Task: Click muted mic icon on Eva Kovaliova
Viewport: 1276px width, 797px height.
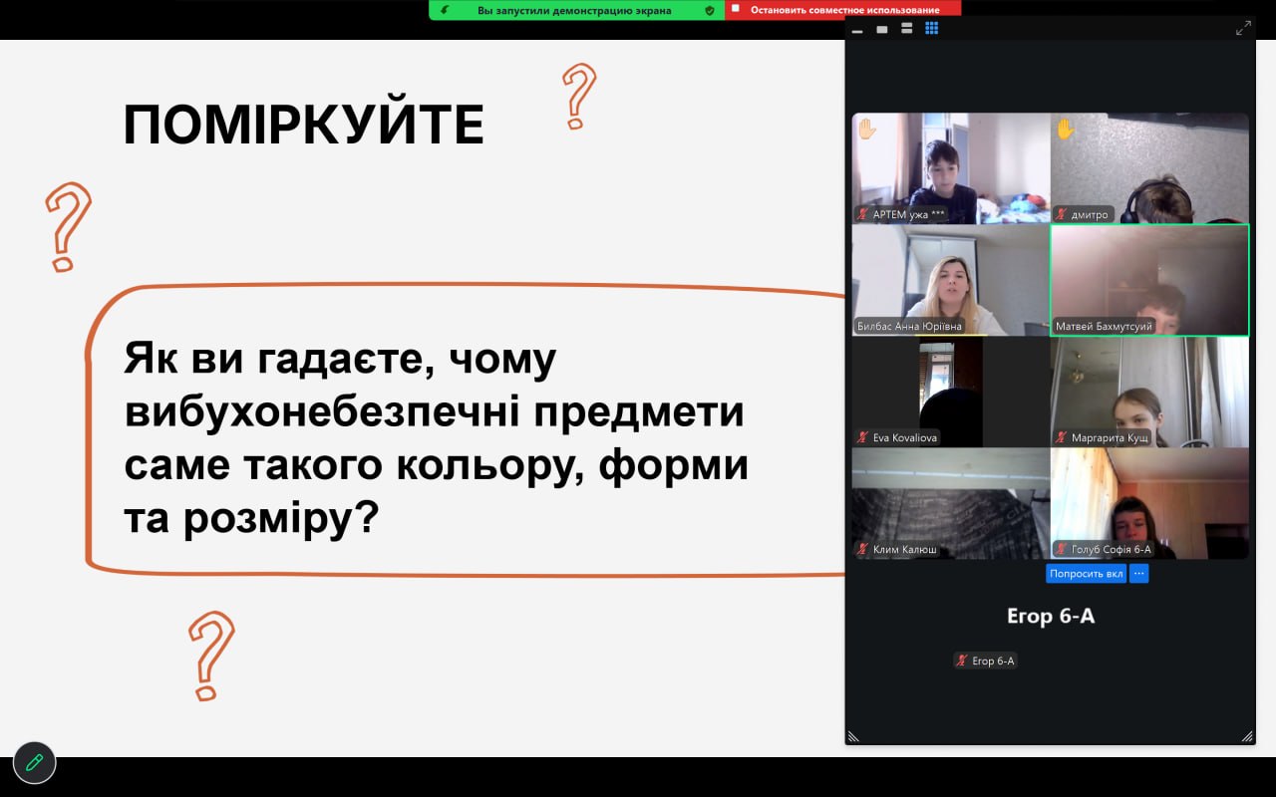Action: pos(863,437)
